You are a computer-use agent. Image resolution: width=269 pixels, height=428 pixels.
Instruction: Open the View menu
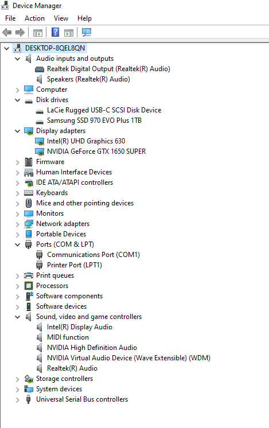(61, 18)
